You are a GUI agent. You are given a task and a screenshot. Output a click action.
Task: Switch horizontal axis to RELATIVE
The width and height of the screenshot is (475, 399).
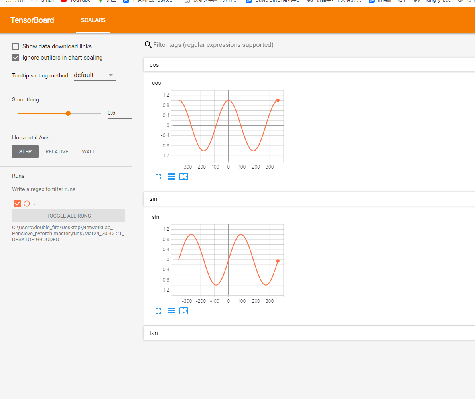57,151
